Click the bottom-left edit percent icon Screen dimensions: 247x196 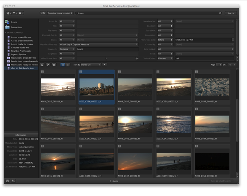click(x=14, y=181)
